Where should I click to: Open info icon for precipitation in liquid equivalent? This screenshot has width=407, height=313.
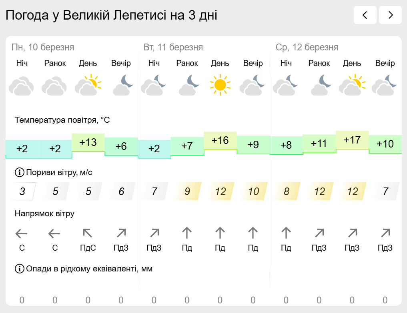coord(20,269)
